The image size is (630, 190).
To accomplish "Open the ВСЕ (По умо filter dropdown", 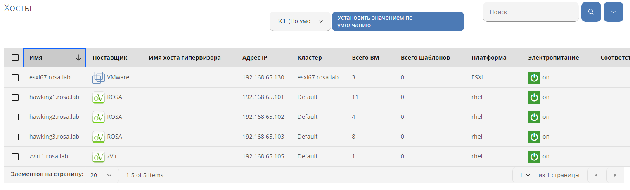I will click(x=300, y=21).
